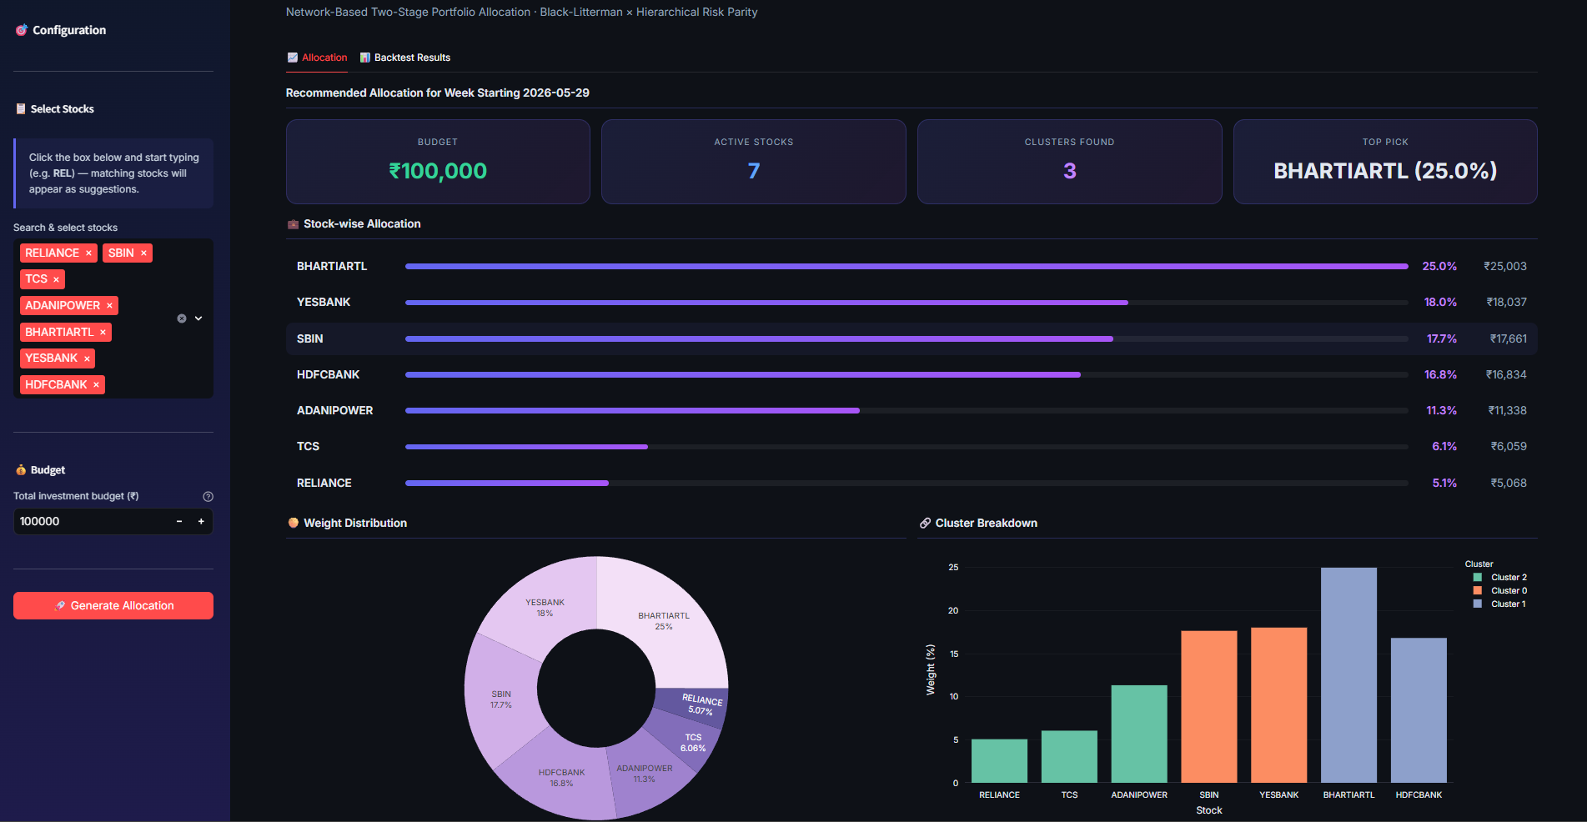Remove the HDFCBANK stock tag
Viewport: 1587px width, 822px height.
pyautogui.click(x=96, y=385)
